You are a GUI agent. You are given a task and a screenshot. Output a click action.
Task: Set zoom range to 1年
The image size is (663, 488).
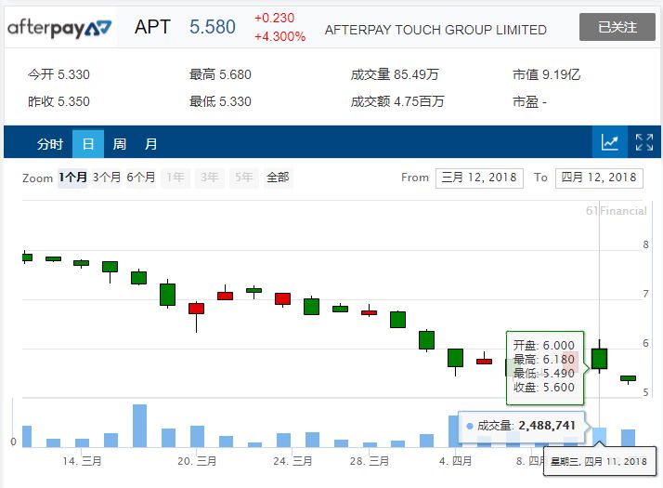[x=175, y=178]
